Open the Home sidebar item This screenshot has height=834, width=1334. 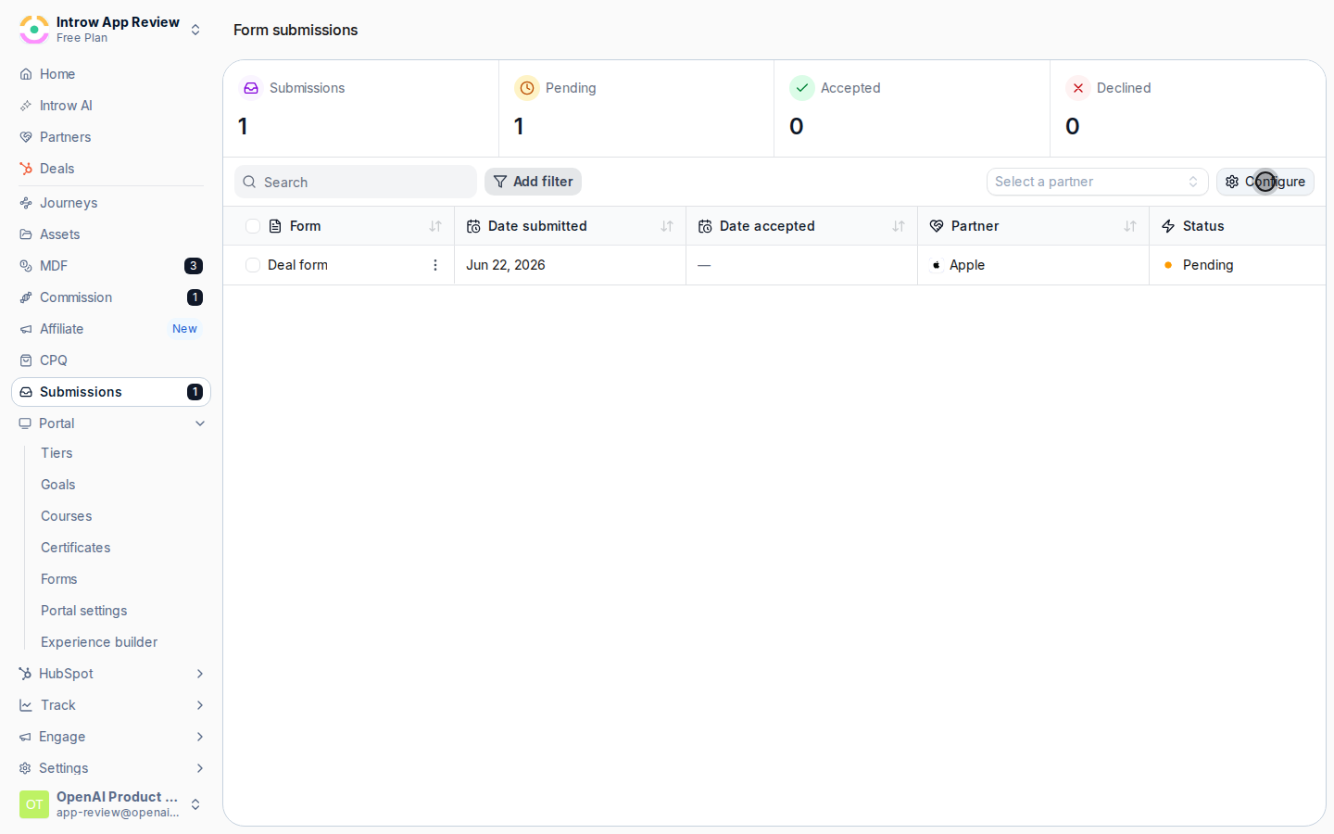tap(111, 74)
